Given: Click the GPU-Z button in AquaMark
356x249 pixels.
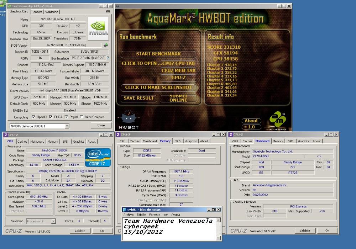Looking at the screenshot, I should point(178,78).
